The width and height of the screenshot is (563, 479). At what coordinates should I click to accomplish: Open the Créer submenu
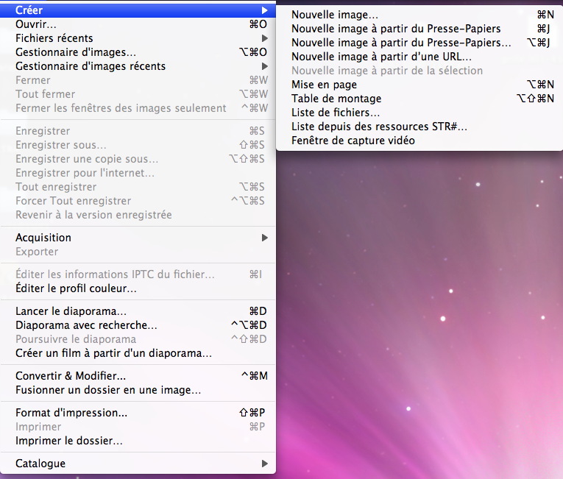click(138, 10)
